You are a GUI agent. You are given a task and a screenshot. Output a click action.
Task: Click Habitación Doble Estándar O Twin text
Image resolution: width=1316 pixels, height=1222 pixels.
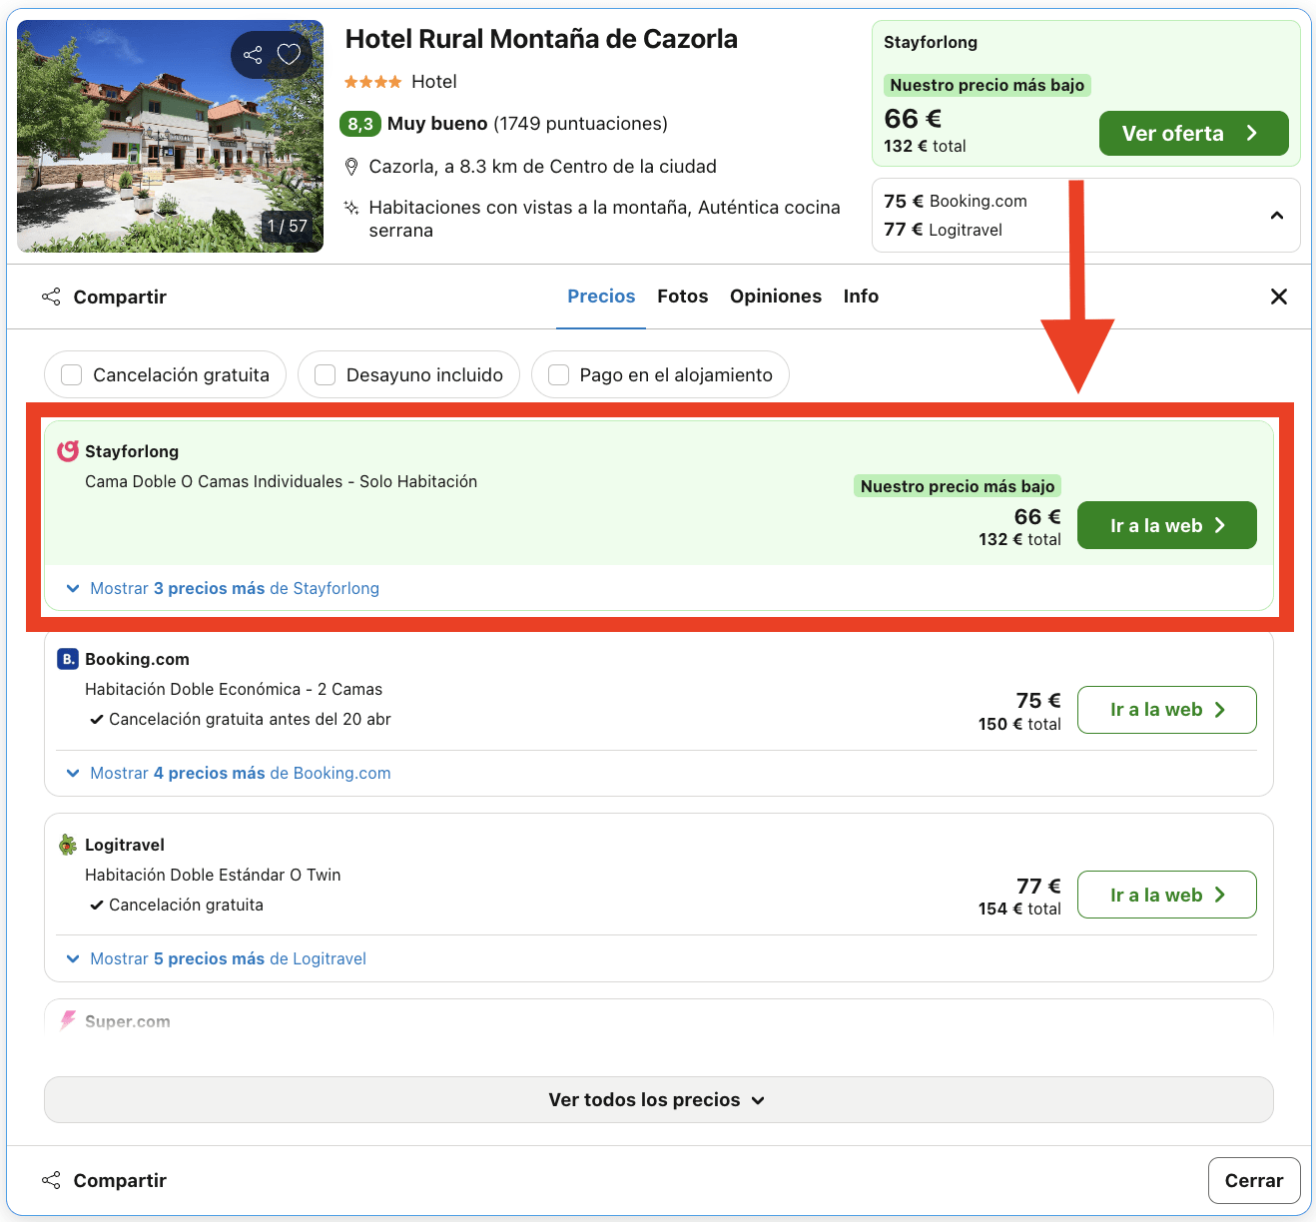point(213,875)
